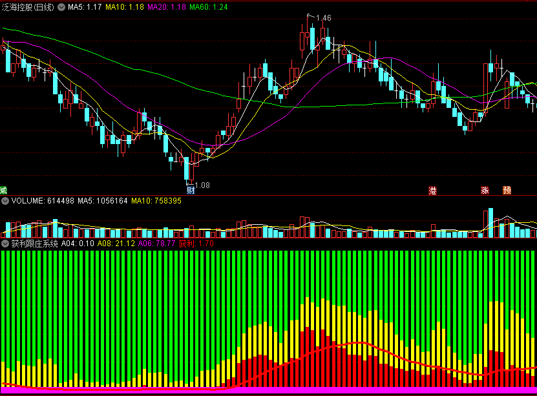Click the blue 财 event marker
Screen dimensions: 537x396
(x=191, y=191)
